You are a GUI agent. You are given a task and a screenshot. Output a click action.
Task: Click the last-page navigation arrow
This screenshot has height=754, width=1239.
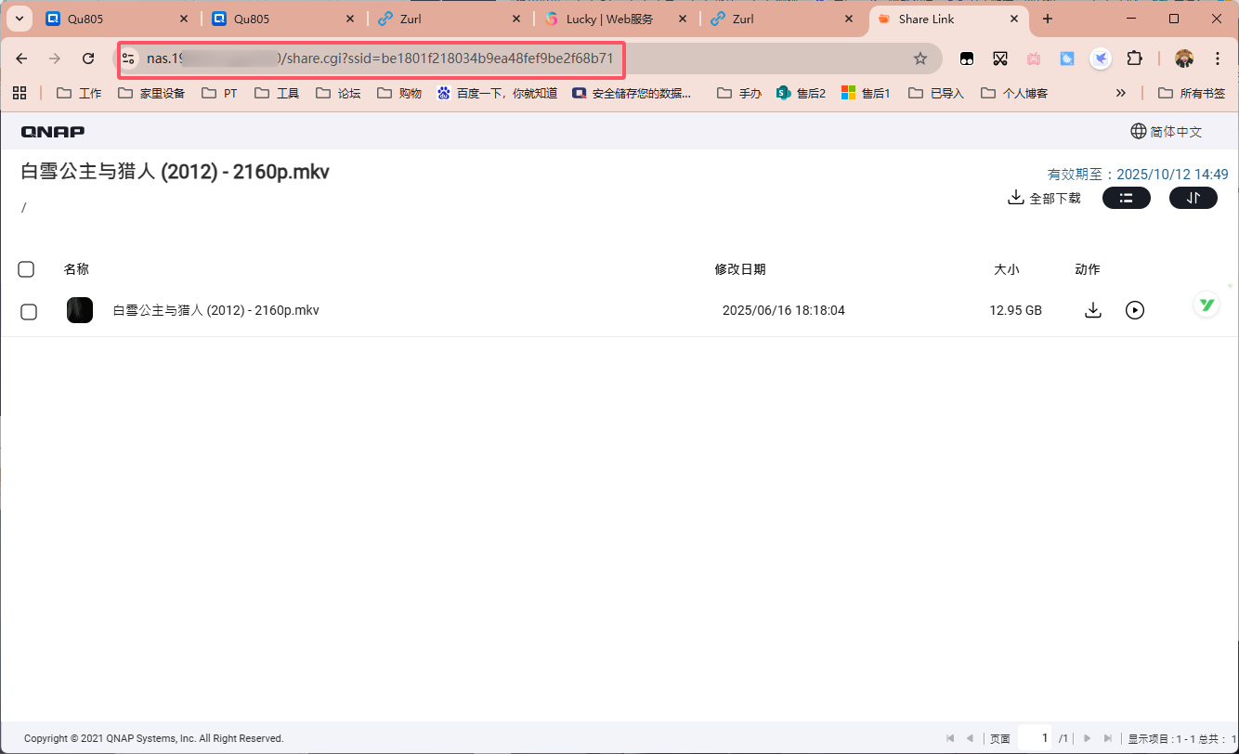[x=1108, y=738]
